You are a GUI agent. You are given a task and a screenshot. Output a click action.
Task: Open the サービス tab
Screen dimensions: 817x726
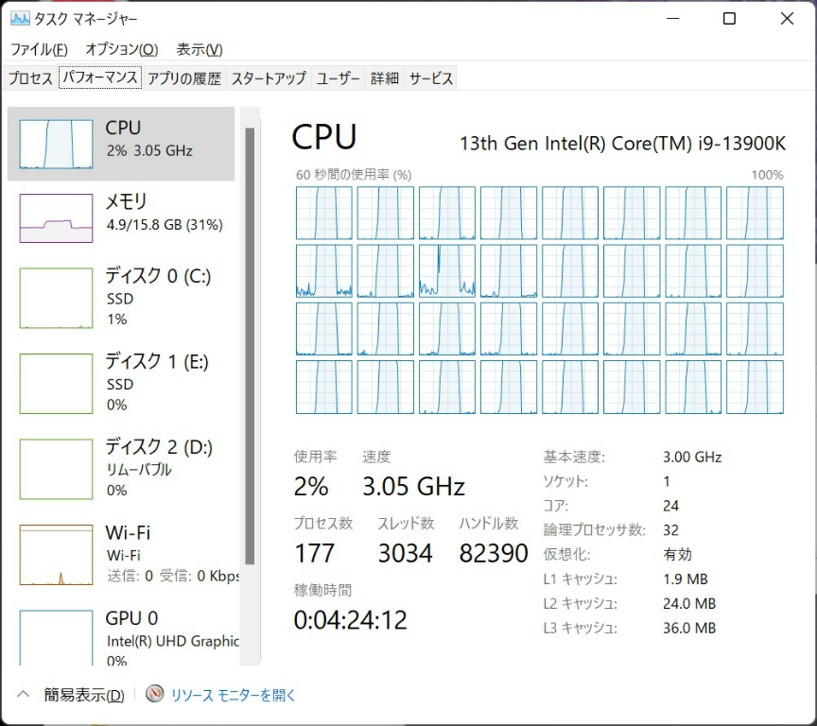click(x=431, y=78)
